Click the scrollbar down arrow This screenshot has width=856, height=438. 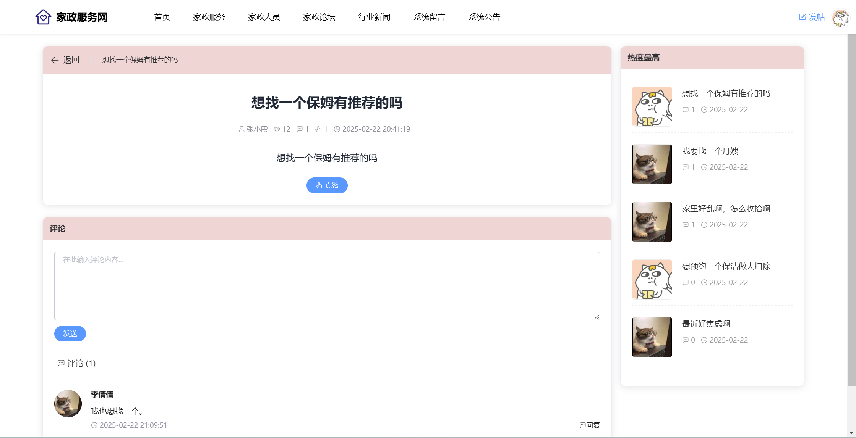pos(851,433)
